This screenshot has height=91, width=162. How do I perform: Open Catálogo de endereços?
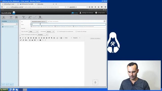(x=86, y=13)
